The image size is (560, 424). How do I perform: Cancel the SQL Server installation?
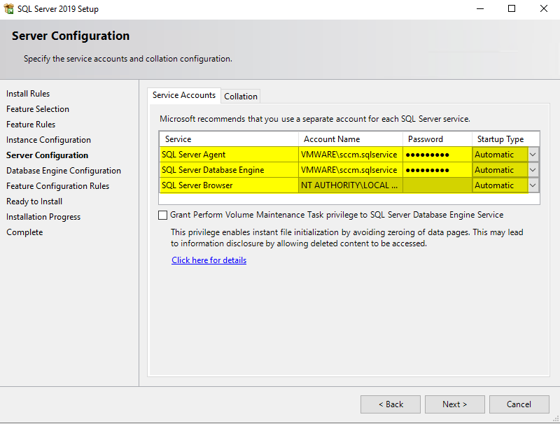[x=519, y=404]
